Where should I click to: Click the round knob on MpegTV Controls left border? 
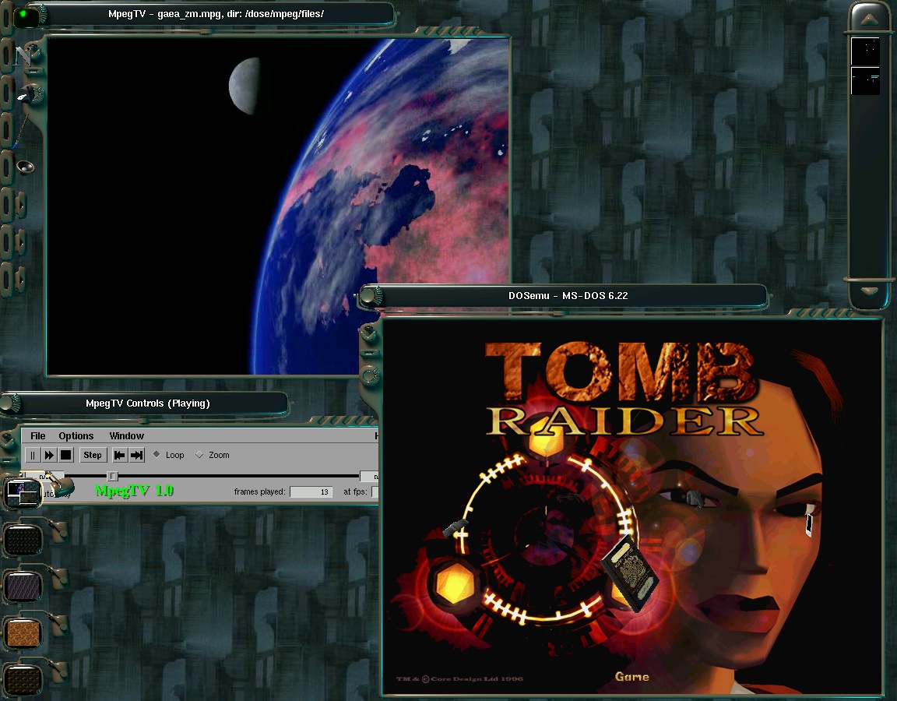(8, 439)
